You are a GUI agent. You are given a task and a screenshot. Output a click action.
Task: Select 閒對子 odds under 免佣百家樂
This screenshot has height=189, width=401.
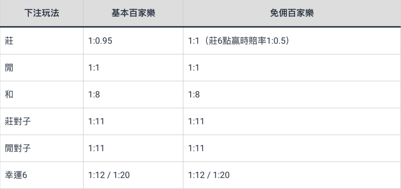pos(196,149)
